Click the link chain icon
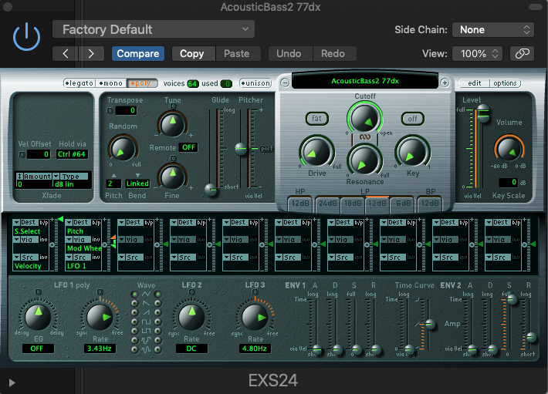 coord(523,54)
